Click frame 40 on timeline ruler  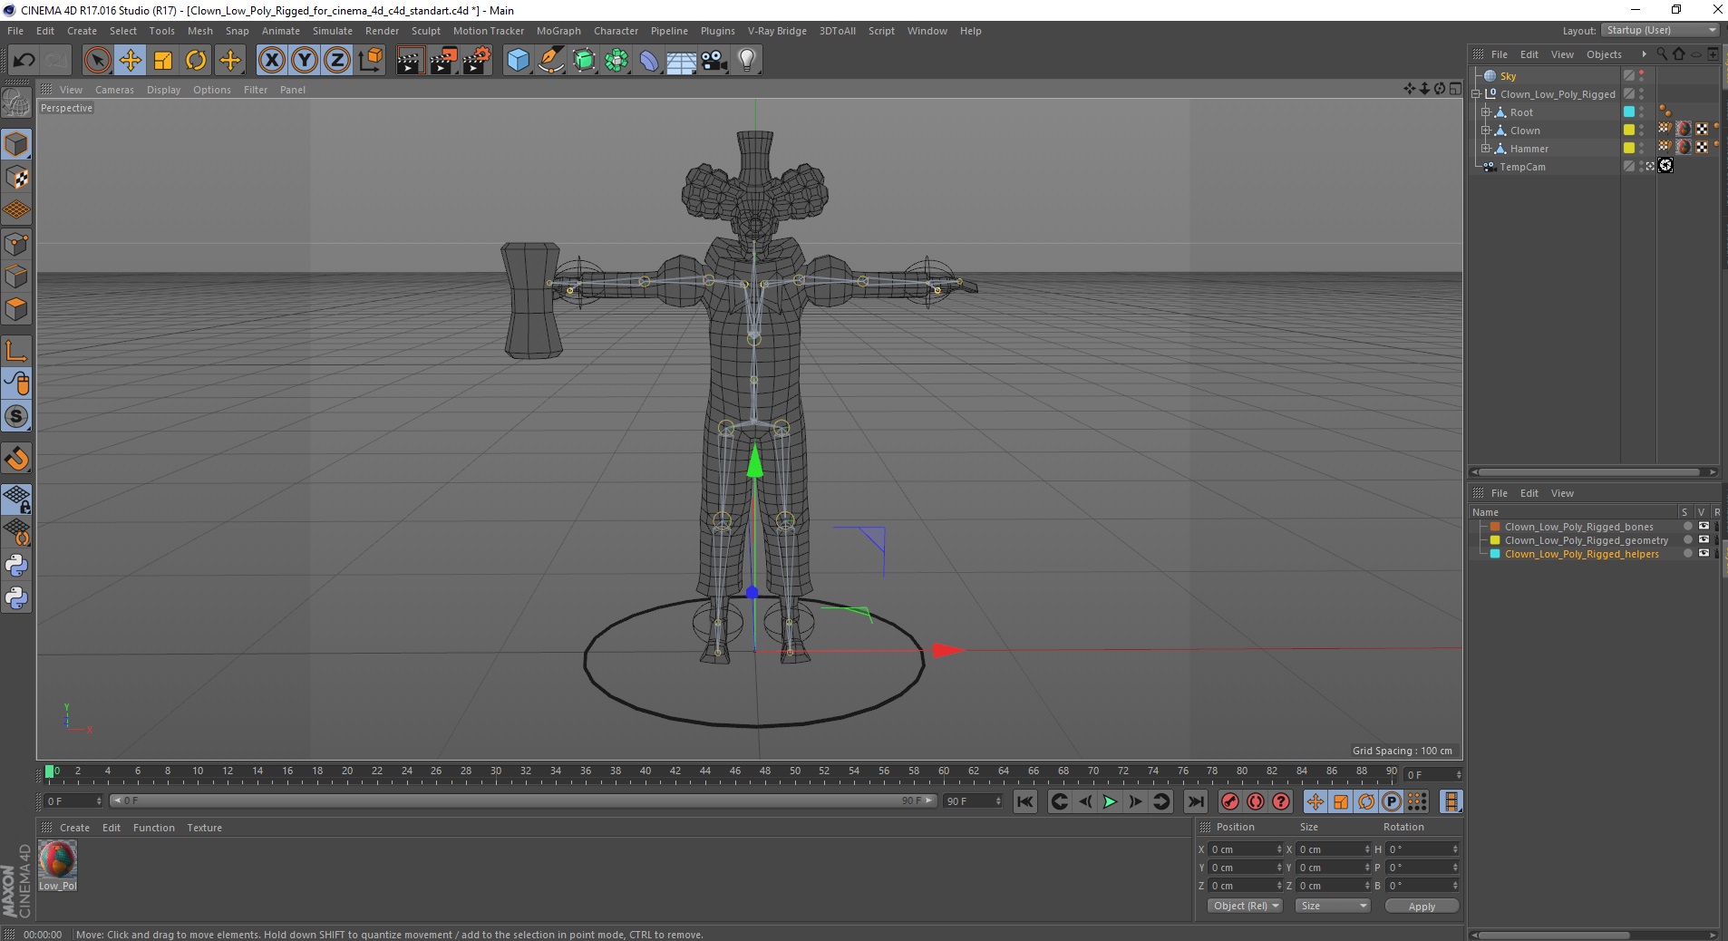pos(646,771)
